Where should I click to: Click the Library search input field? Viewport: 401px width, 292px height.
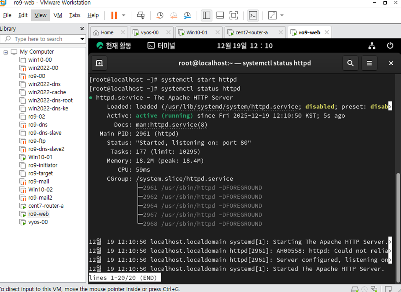click(x=40, y=39)
